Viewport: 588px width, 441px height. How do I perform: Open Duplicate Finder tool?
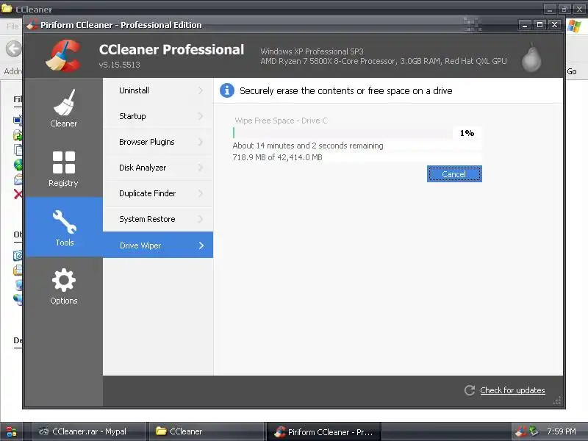[x=158, y=193]
